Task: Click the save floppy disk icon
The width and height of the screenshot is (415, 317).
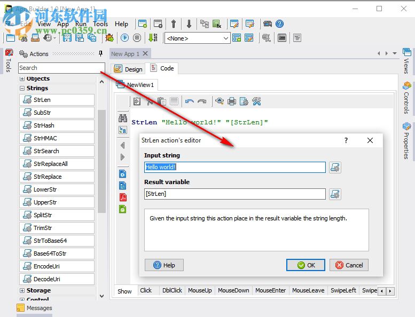Action: (x=67, y=38)
